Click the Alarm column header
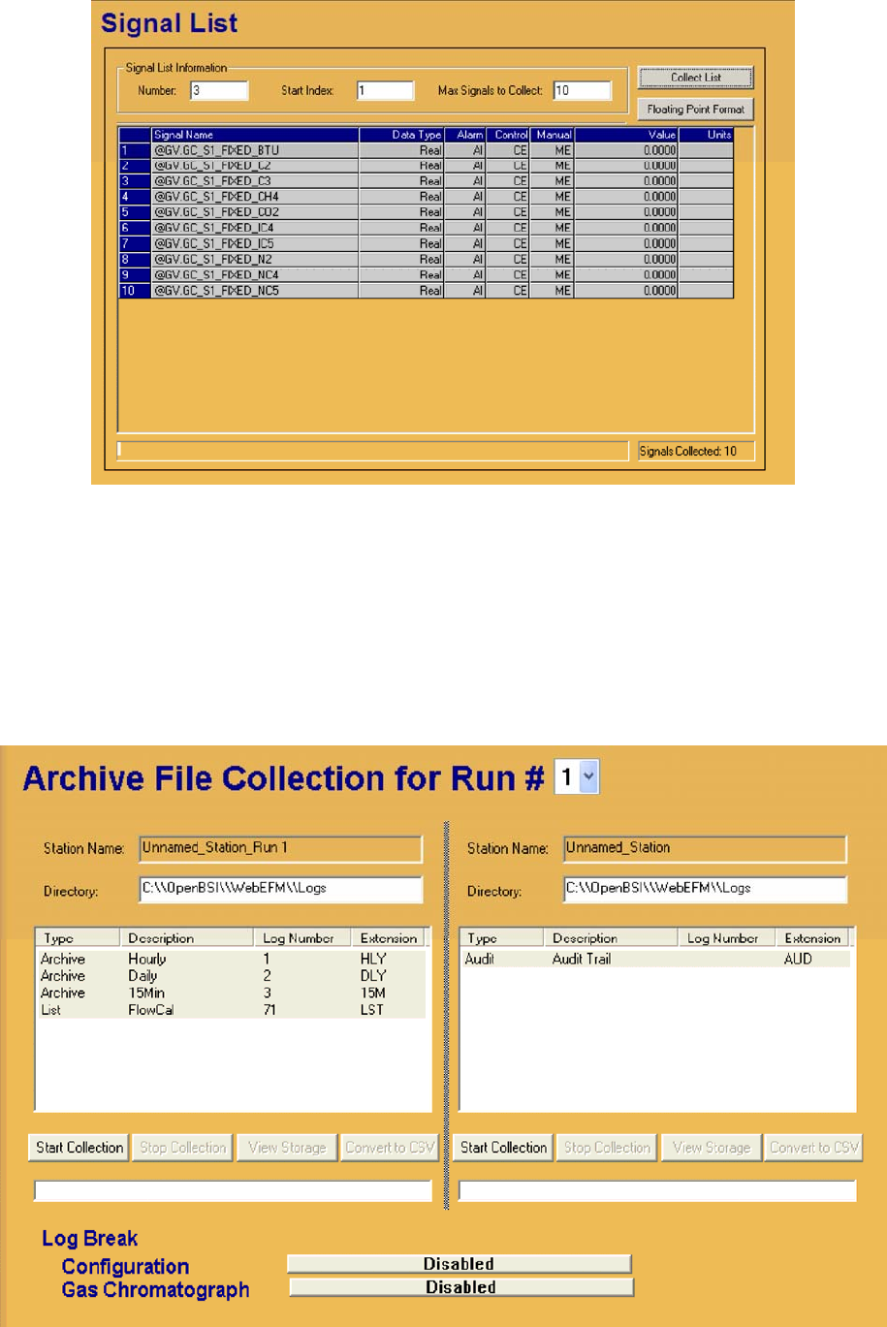Viewport: 887px width, 1327px height. (x=464, y=135)
